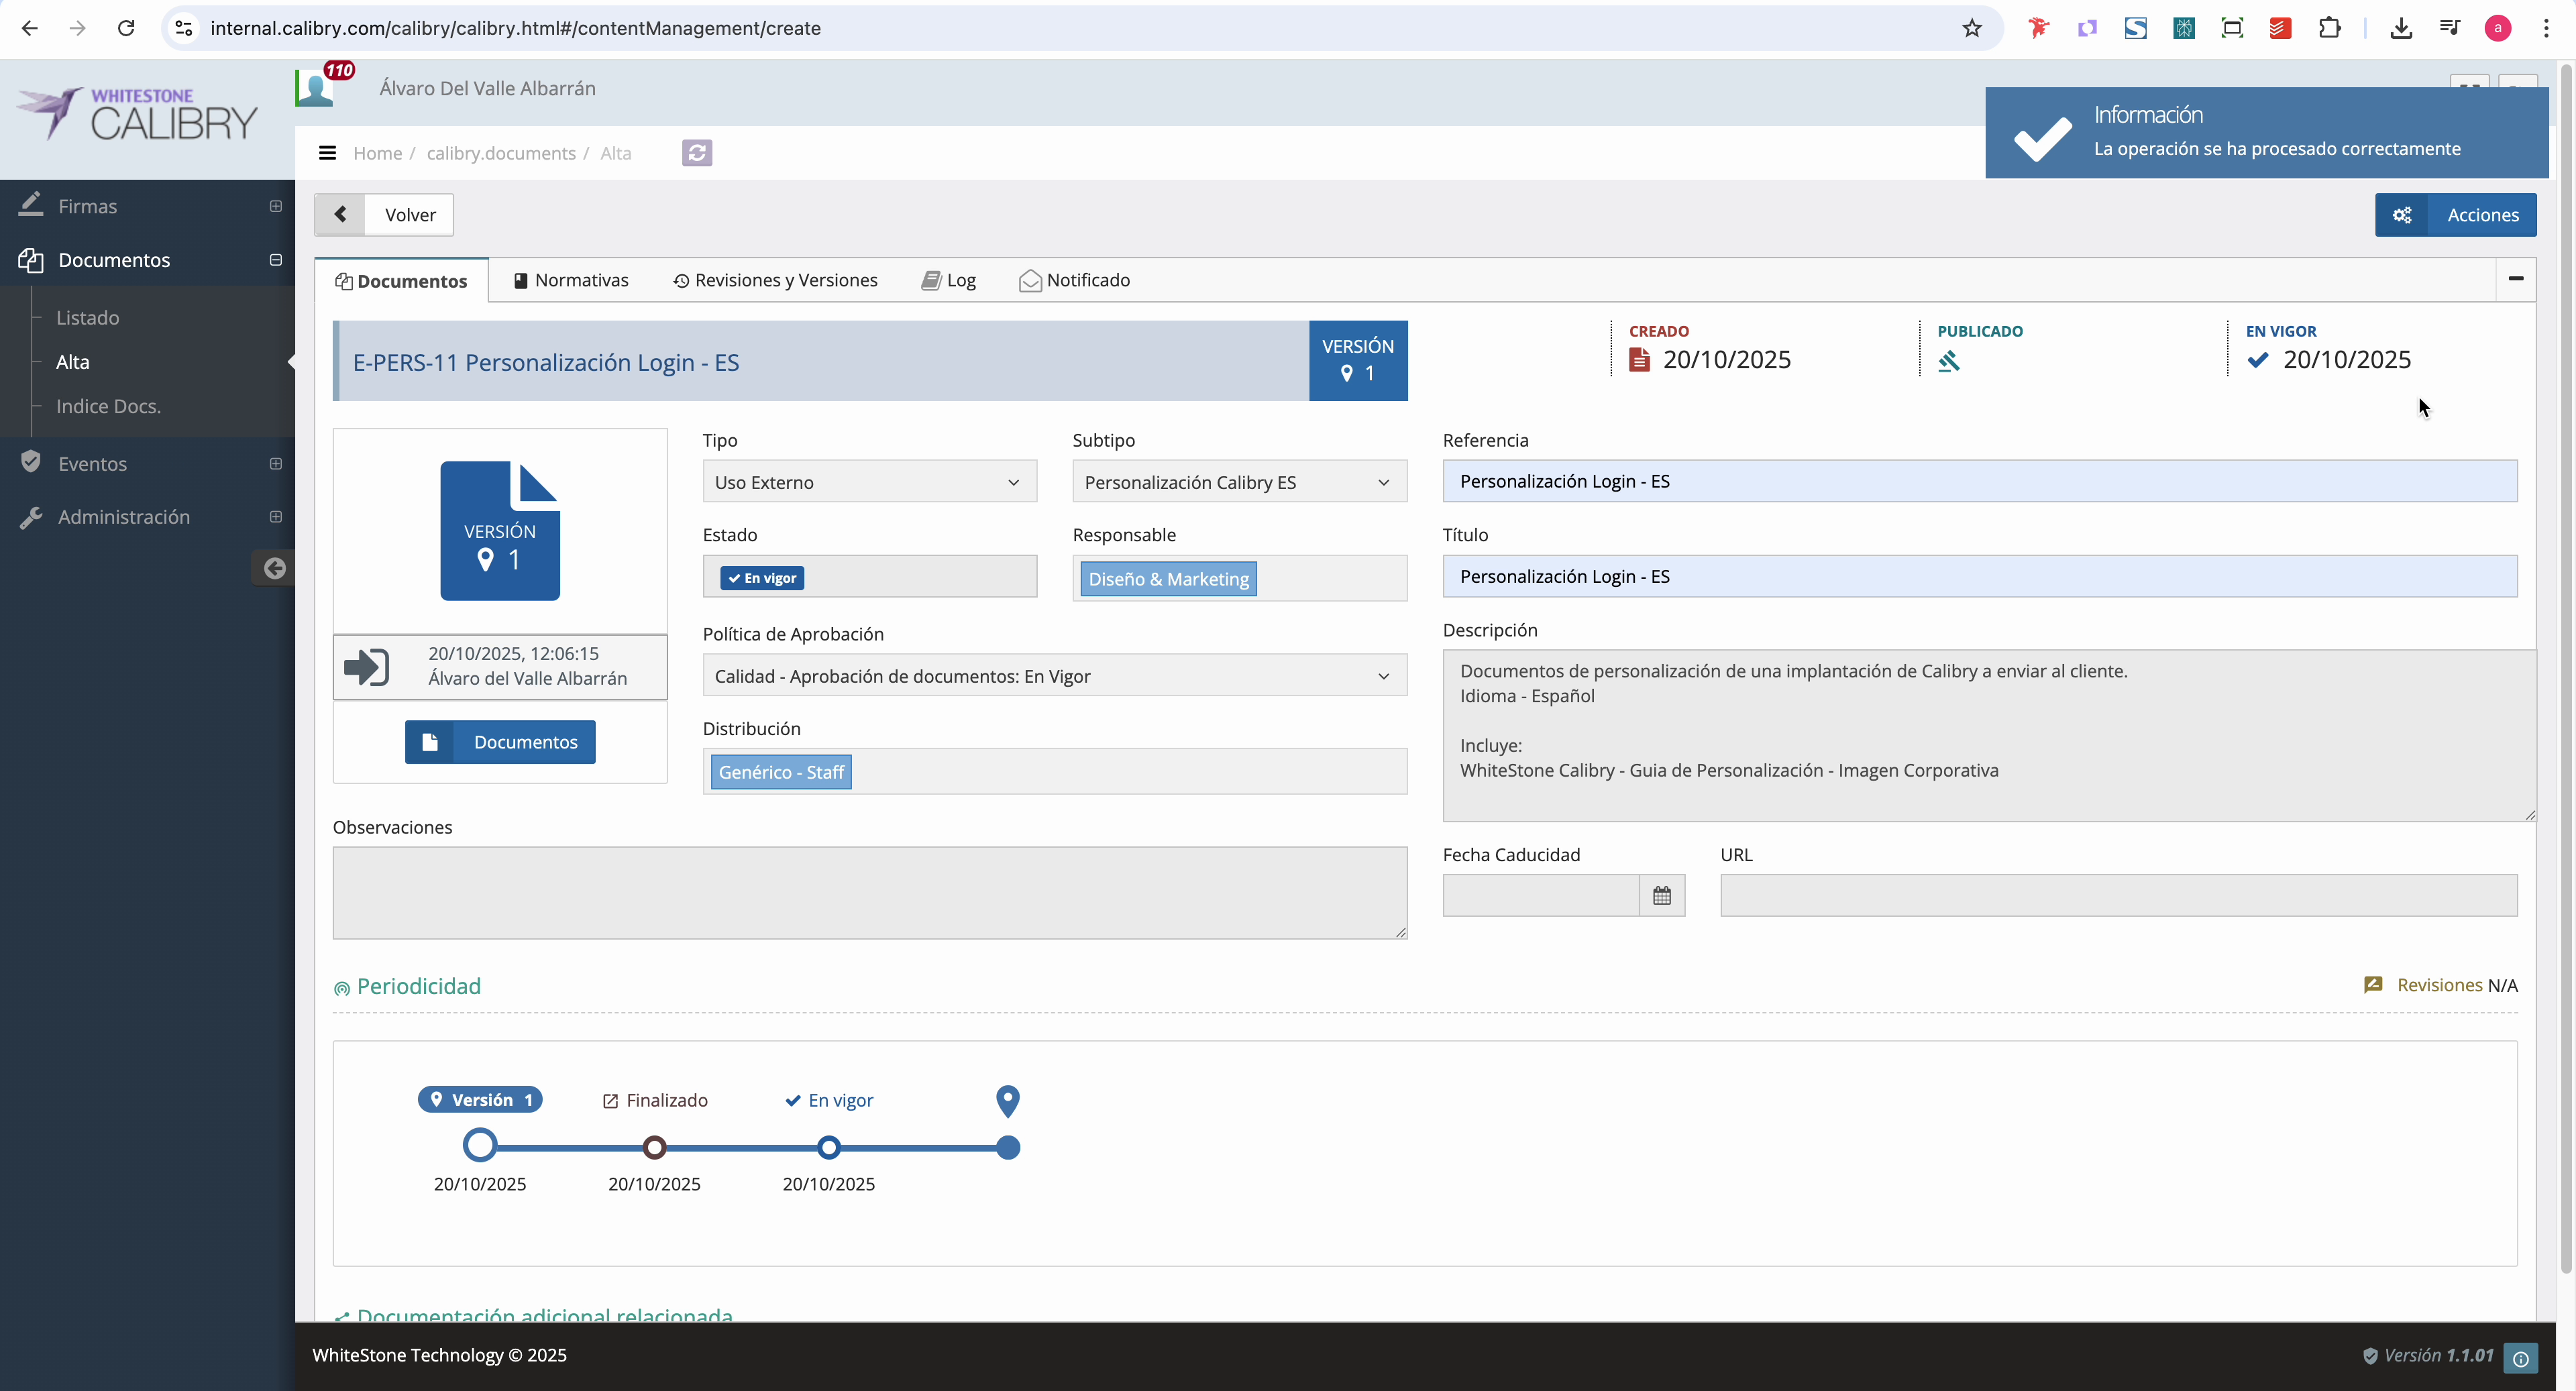Switch to the Revisiones y Versiones tab

[x=774, y=280]
